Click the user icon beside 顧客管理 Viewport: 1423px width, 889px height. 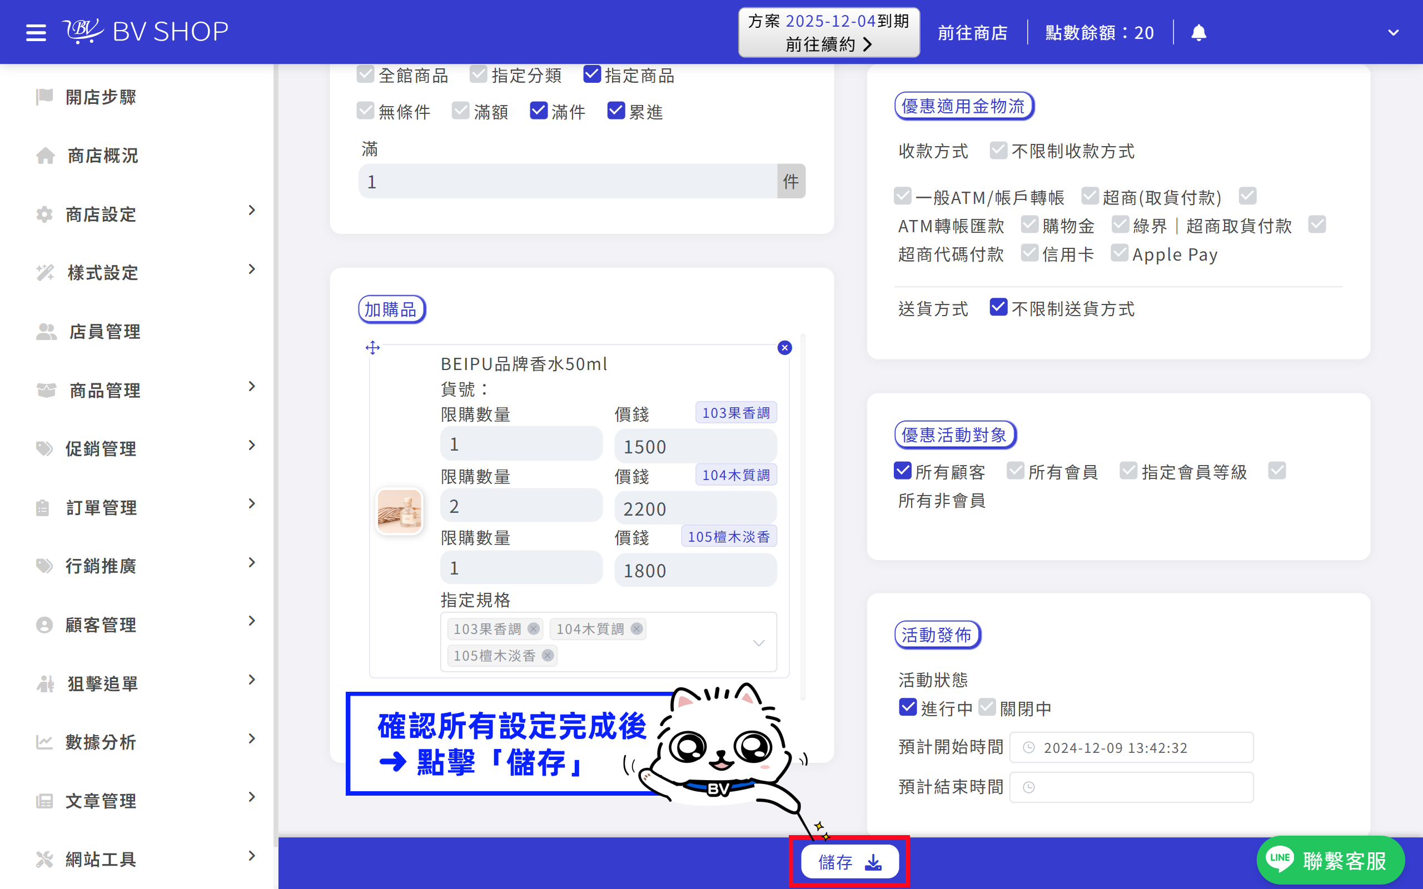click(x=44, y=625)
